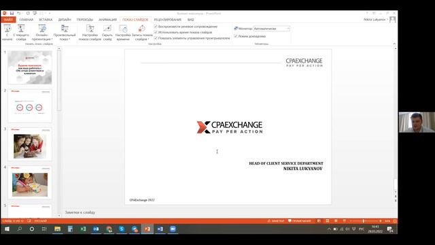Open the Монитор dropdown set to Автоматически

coord(272,29)
